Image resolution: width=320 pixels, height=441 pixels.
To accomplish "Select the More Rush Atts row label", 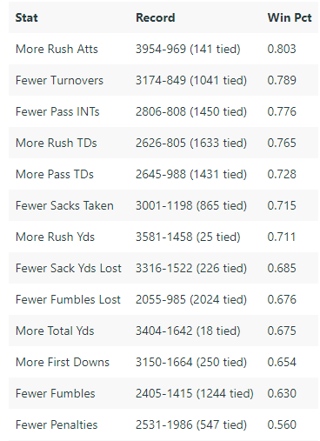I will coord(57,49).
